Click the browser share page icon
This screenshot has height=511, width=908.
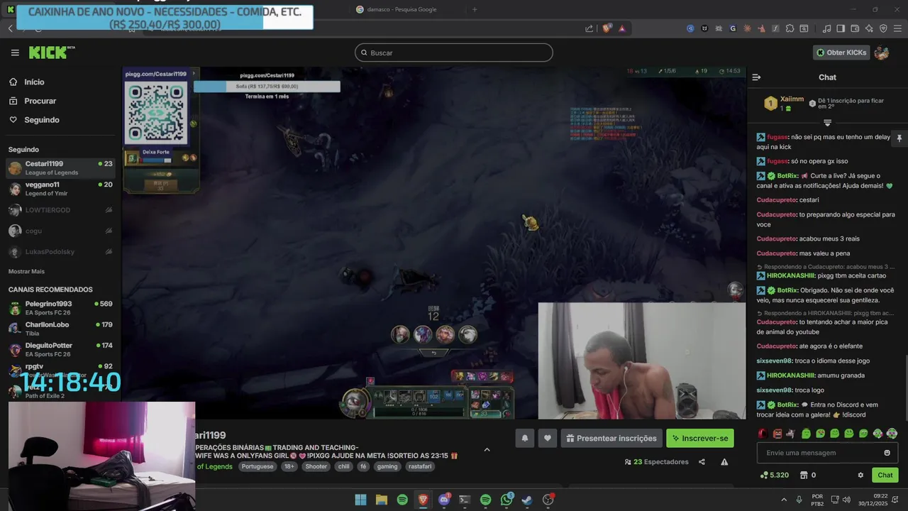589,28
